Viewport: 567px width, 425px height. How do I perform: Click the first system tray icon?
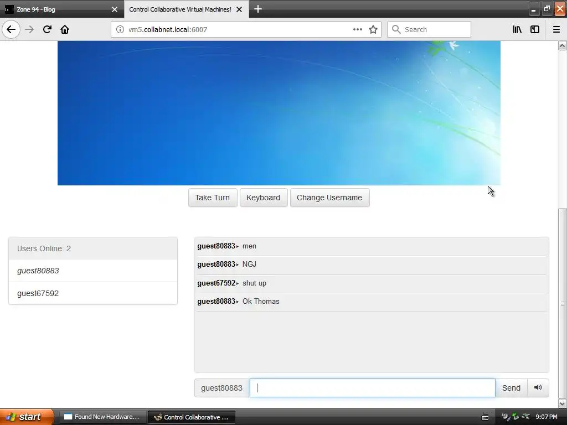506,417
